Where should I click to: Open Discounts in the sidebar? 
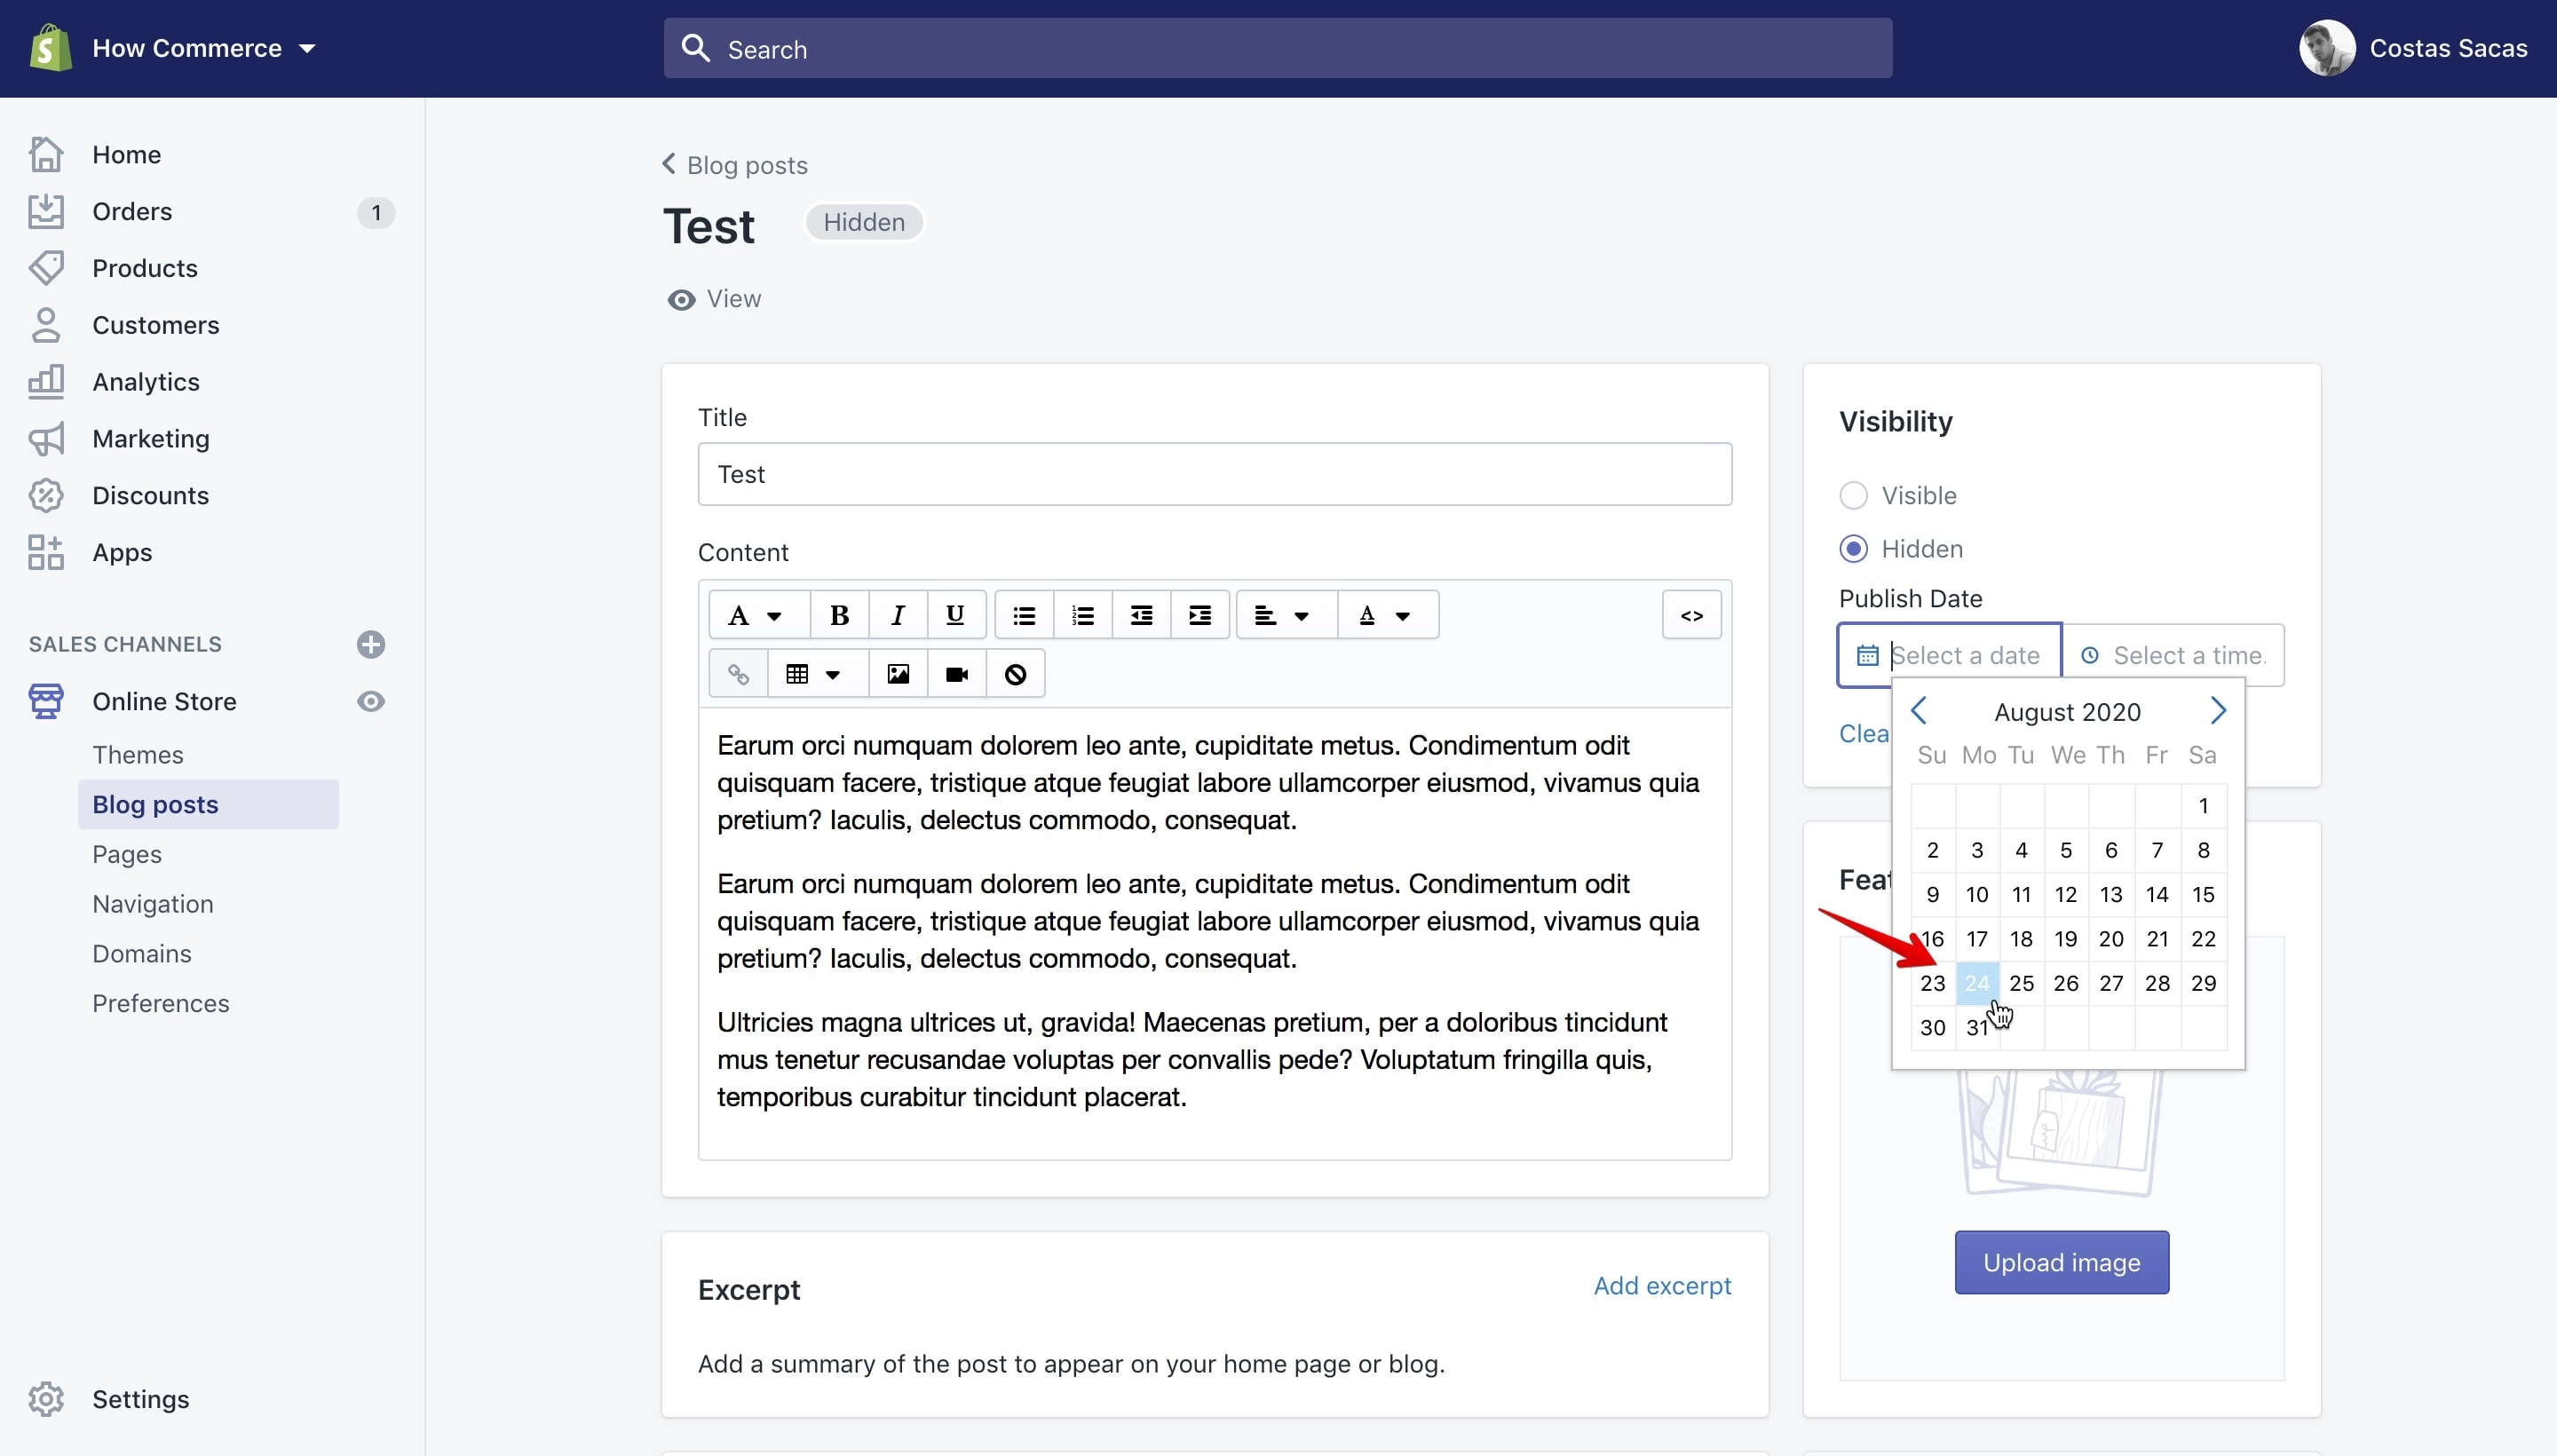point(150,496)
